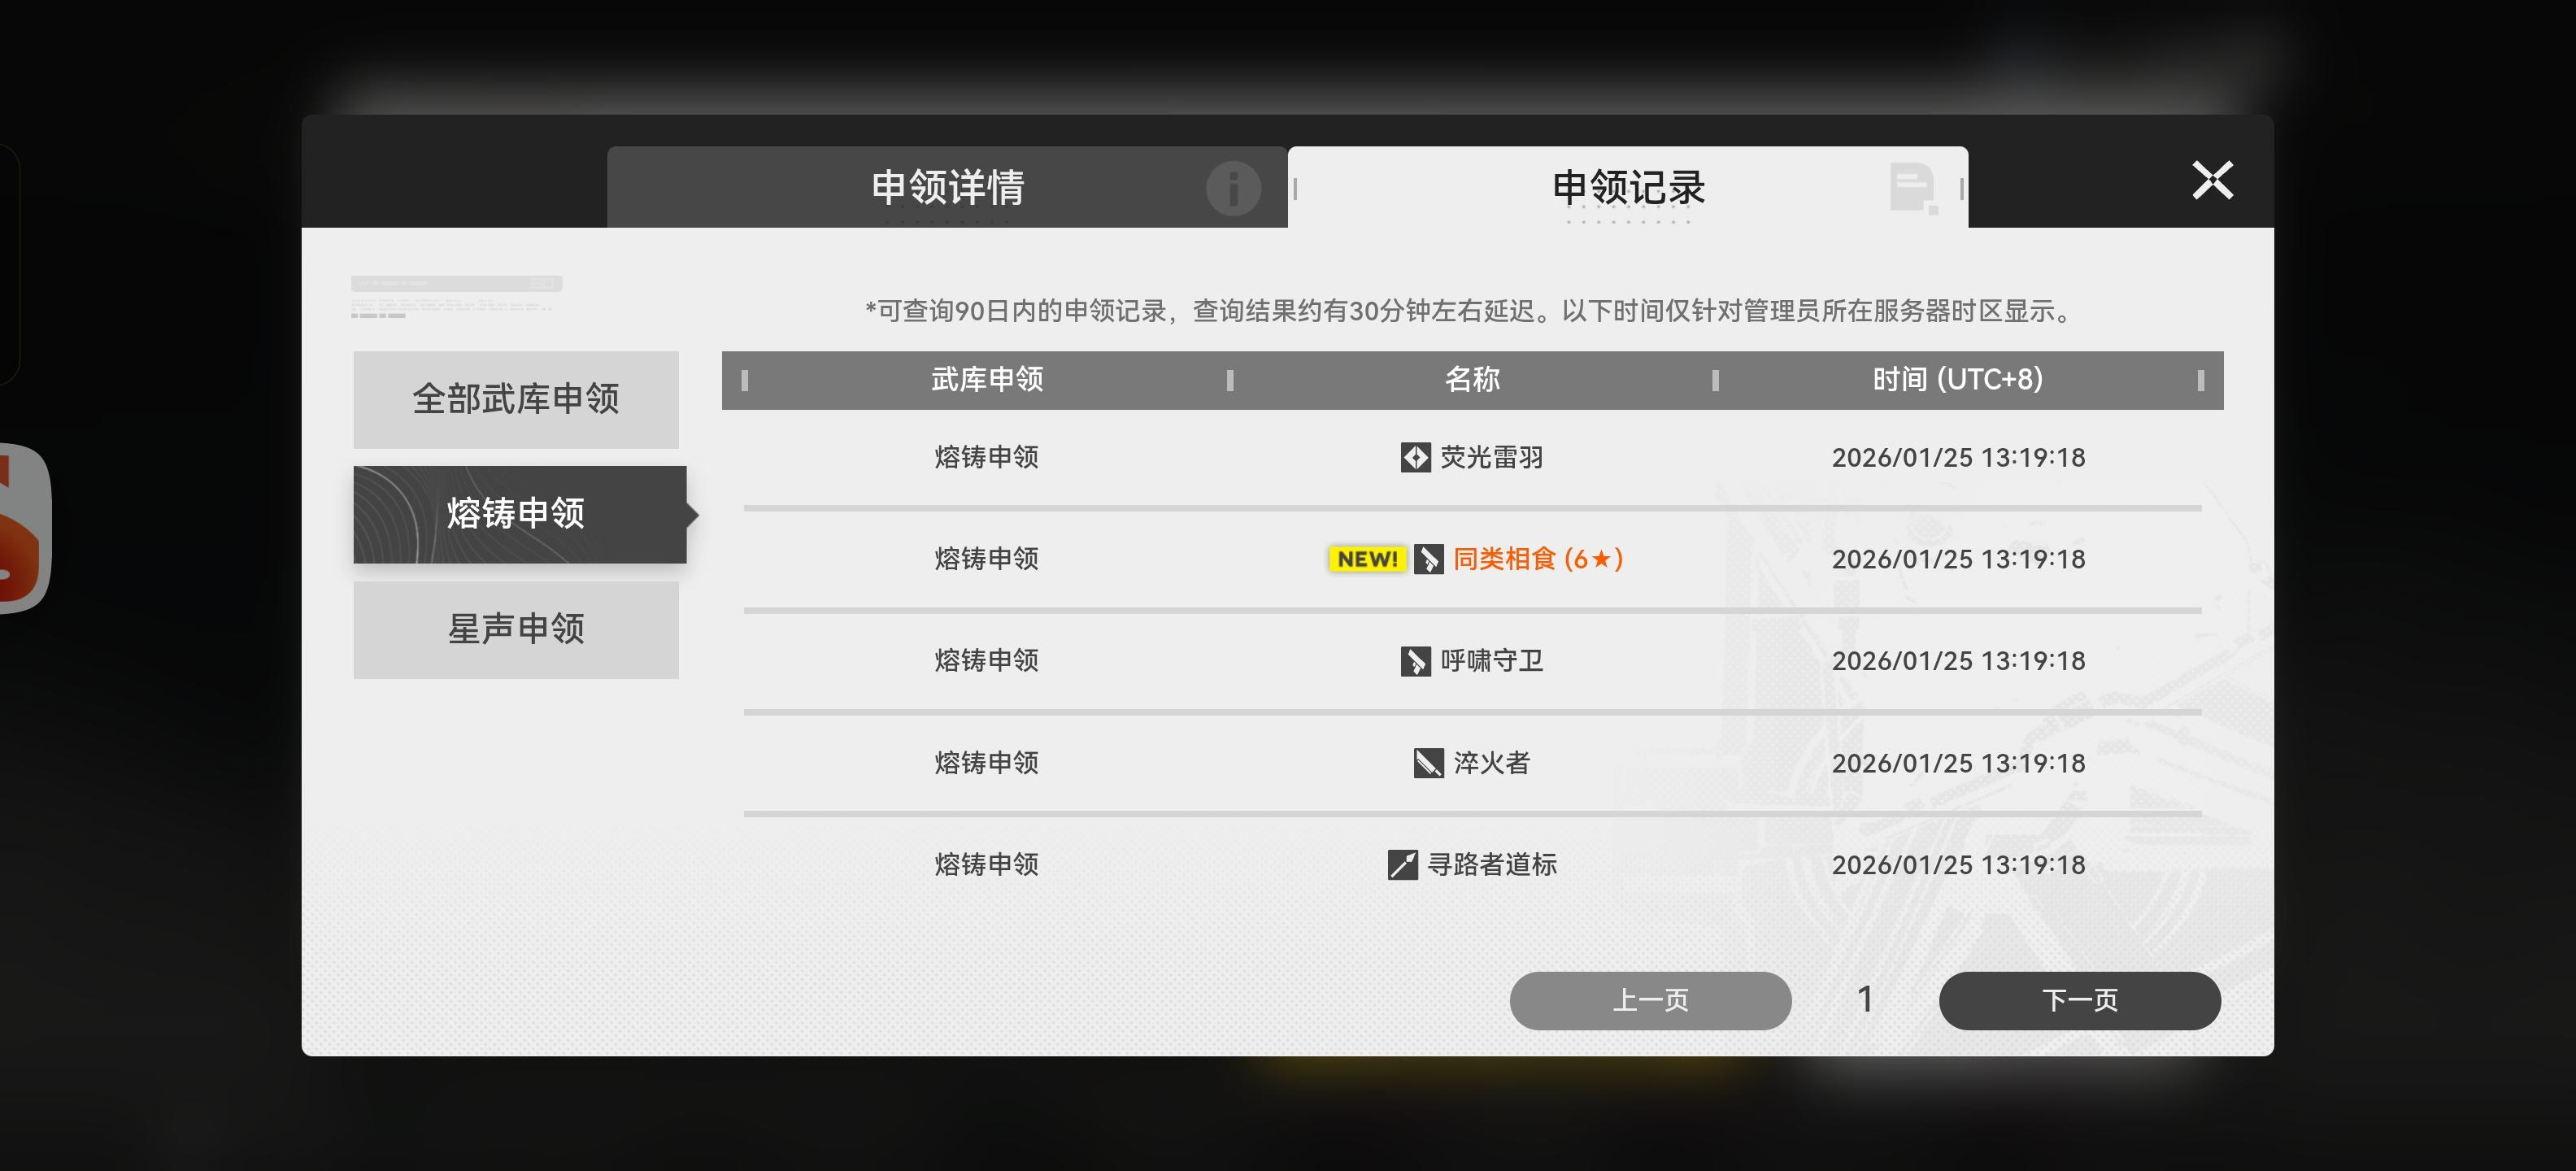The image size is (2576, 1171).
Task: Select the 申领记录 tab
Action: click(1627, 187)
